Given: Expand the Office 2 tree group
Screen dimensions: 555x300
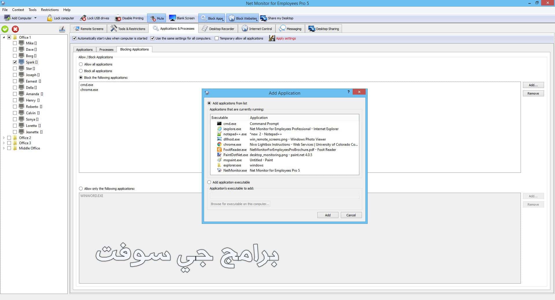Looking at the screenshot, I should tap(4, 138).
